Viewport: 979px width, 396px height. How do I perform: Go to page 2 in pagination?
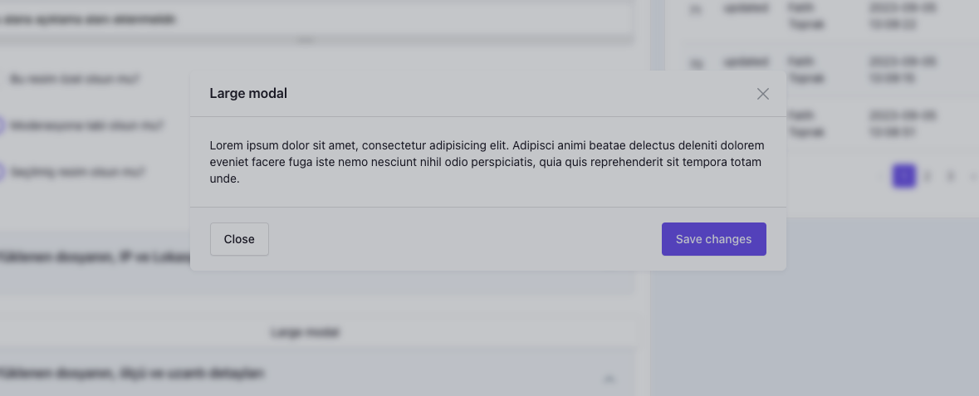tap(928, 176)
